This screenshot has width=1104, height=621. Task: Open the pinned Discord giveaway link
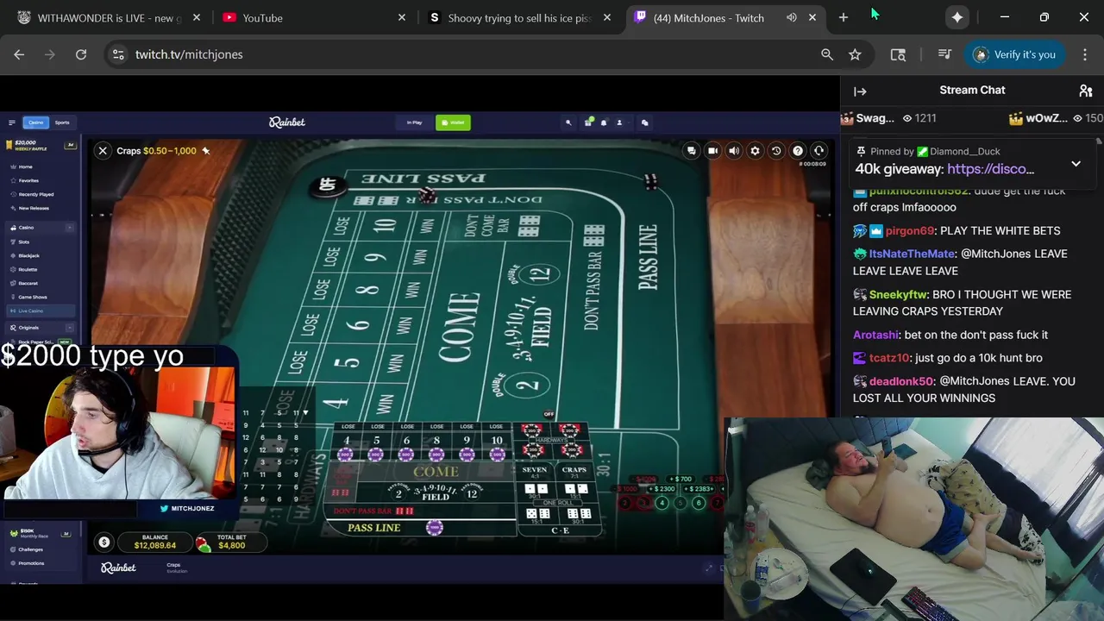tap(990, 169)
